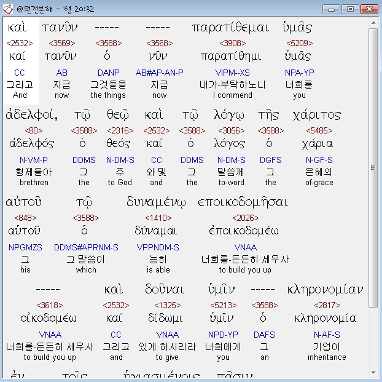The width and height of the screenshot is (382, 382).
Task: Click Strong's number <5213>
Action: [x=224, y=305]
